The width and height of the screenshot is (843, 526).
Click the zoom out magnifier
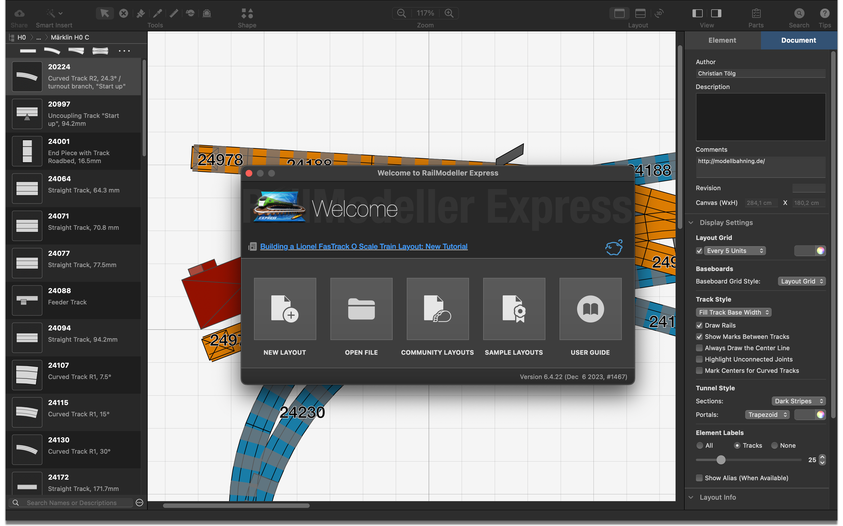tap(401, 13)
